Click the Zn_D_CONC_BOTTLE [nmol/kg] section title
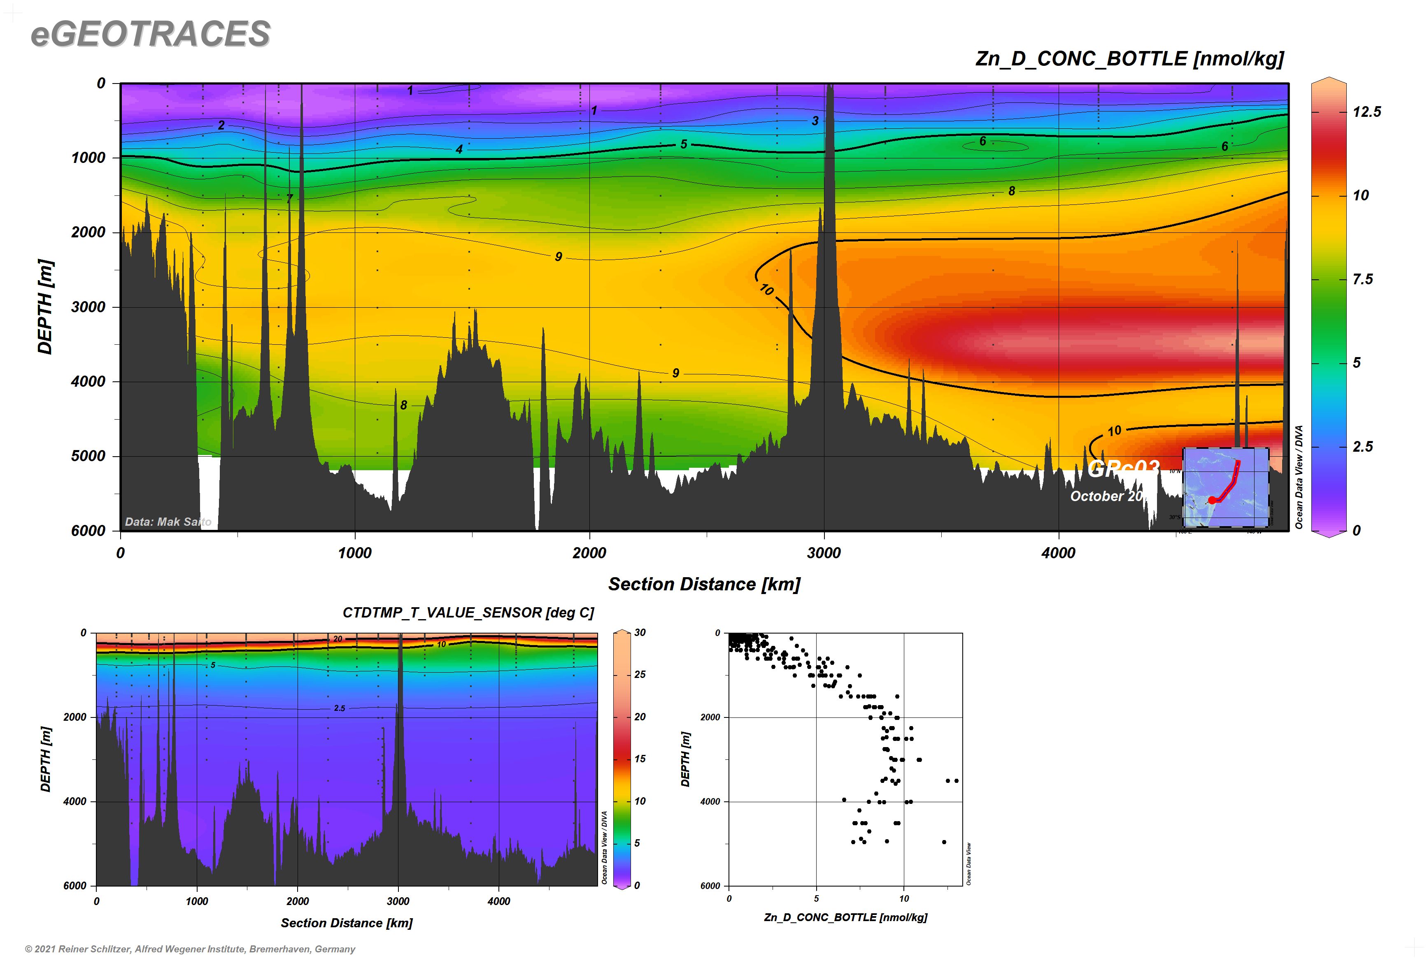Screen dimensions: 1427x961 (1129, 59)
